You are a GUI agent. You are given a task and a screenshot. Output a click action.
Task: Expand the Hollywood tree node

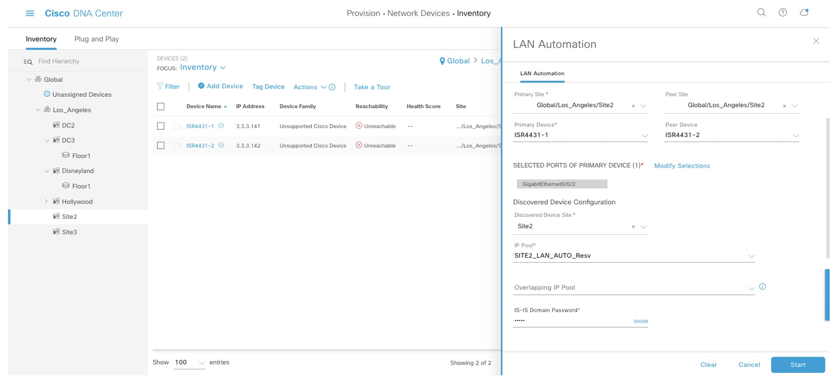point(46,201)
